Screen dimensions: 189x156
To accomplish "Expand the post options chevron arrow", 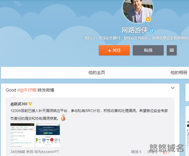I will (x=173, y=88).
